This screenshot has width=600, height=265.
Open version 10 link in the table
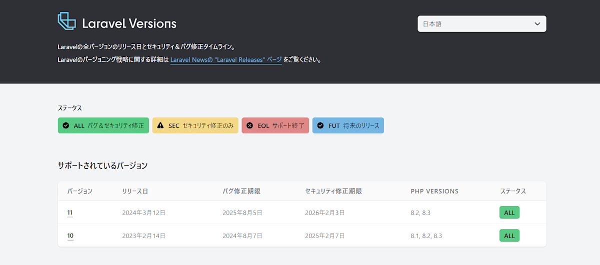point(70,236)
